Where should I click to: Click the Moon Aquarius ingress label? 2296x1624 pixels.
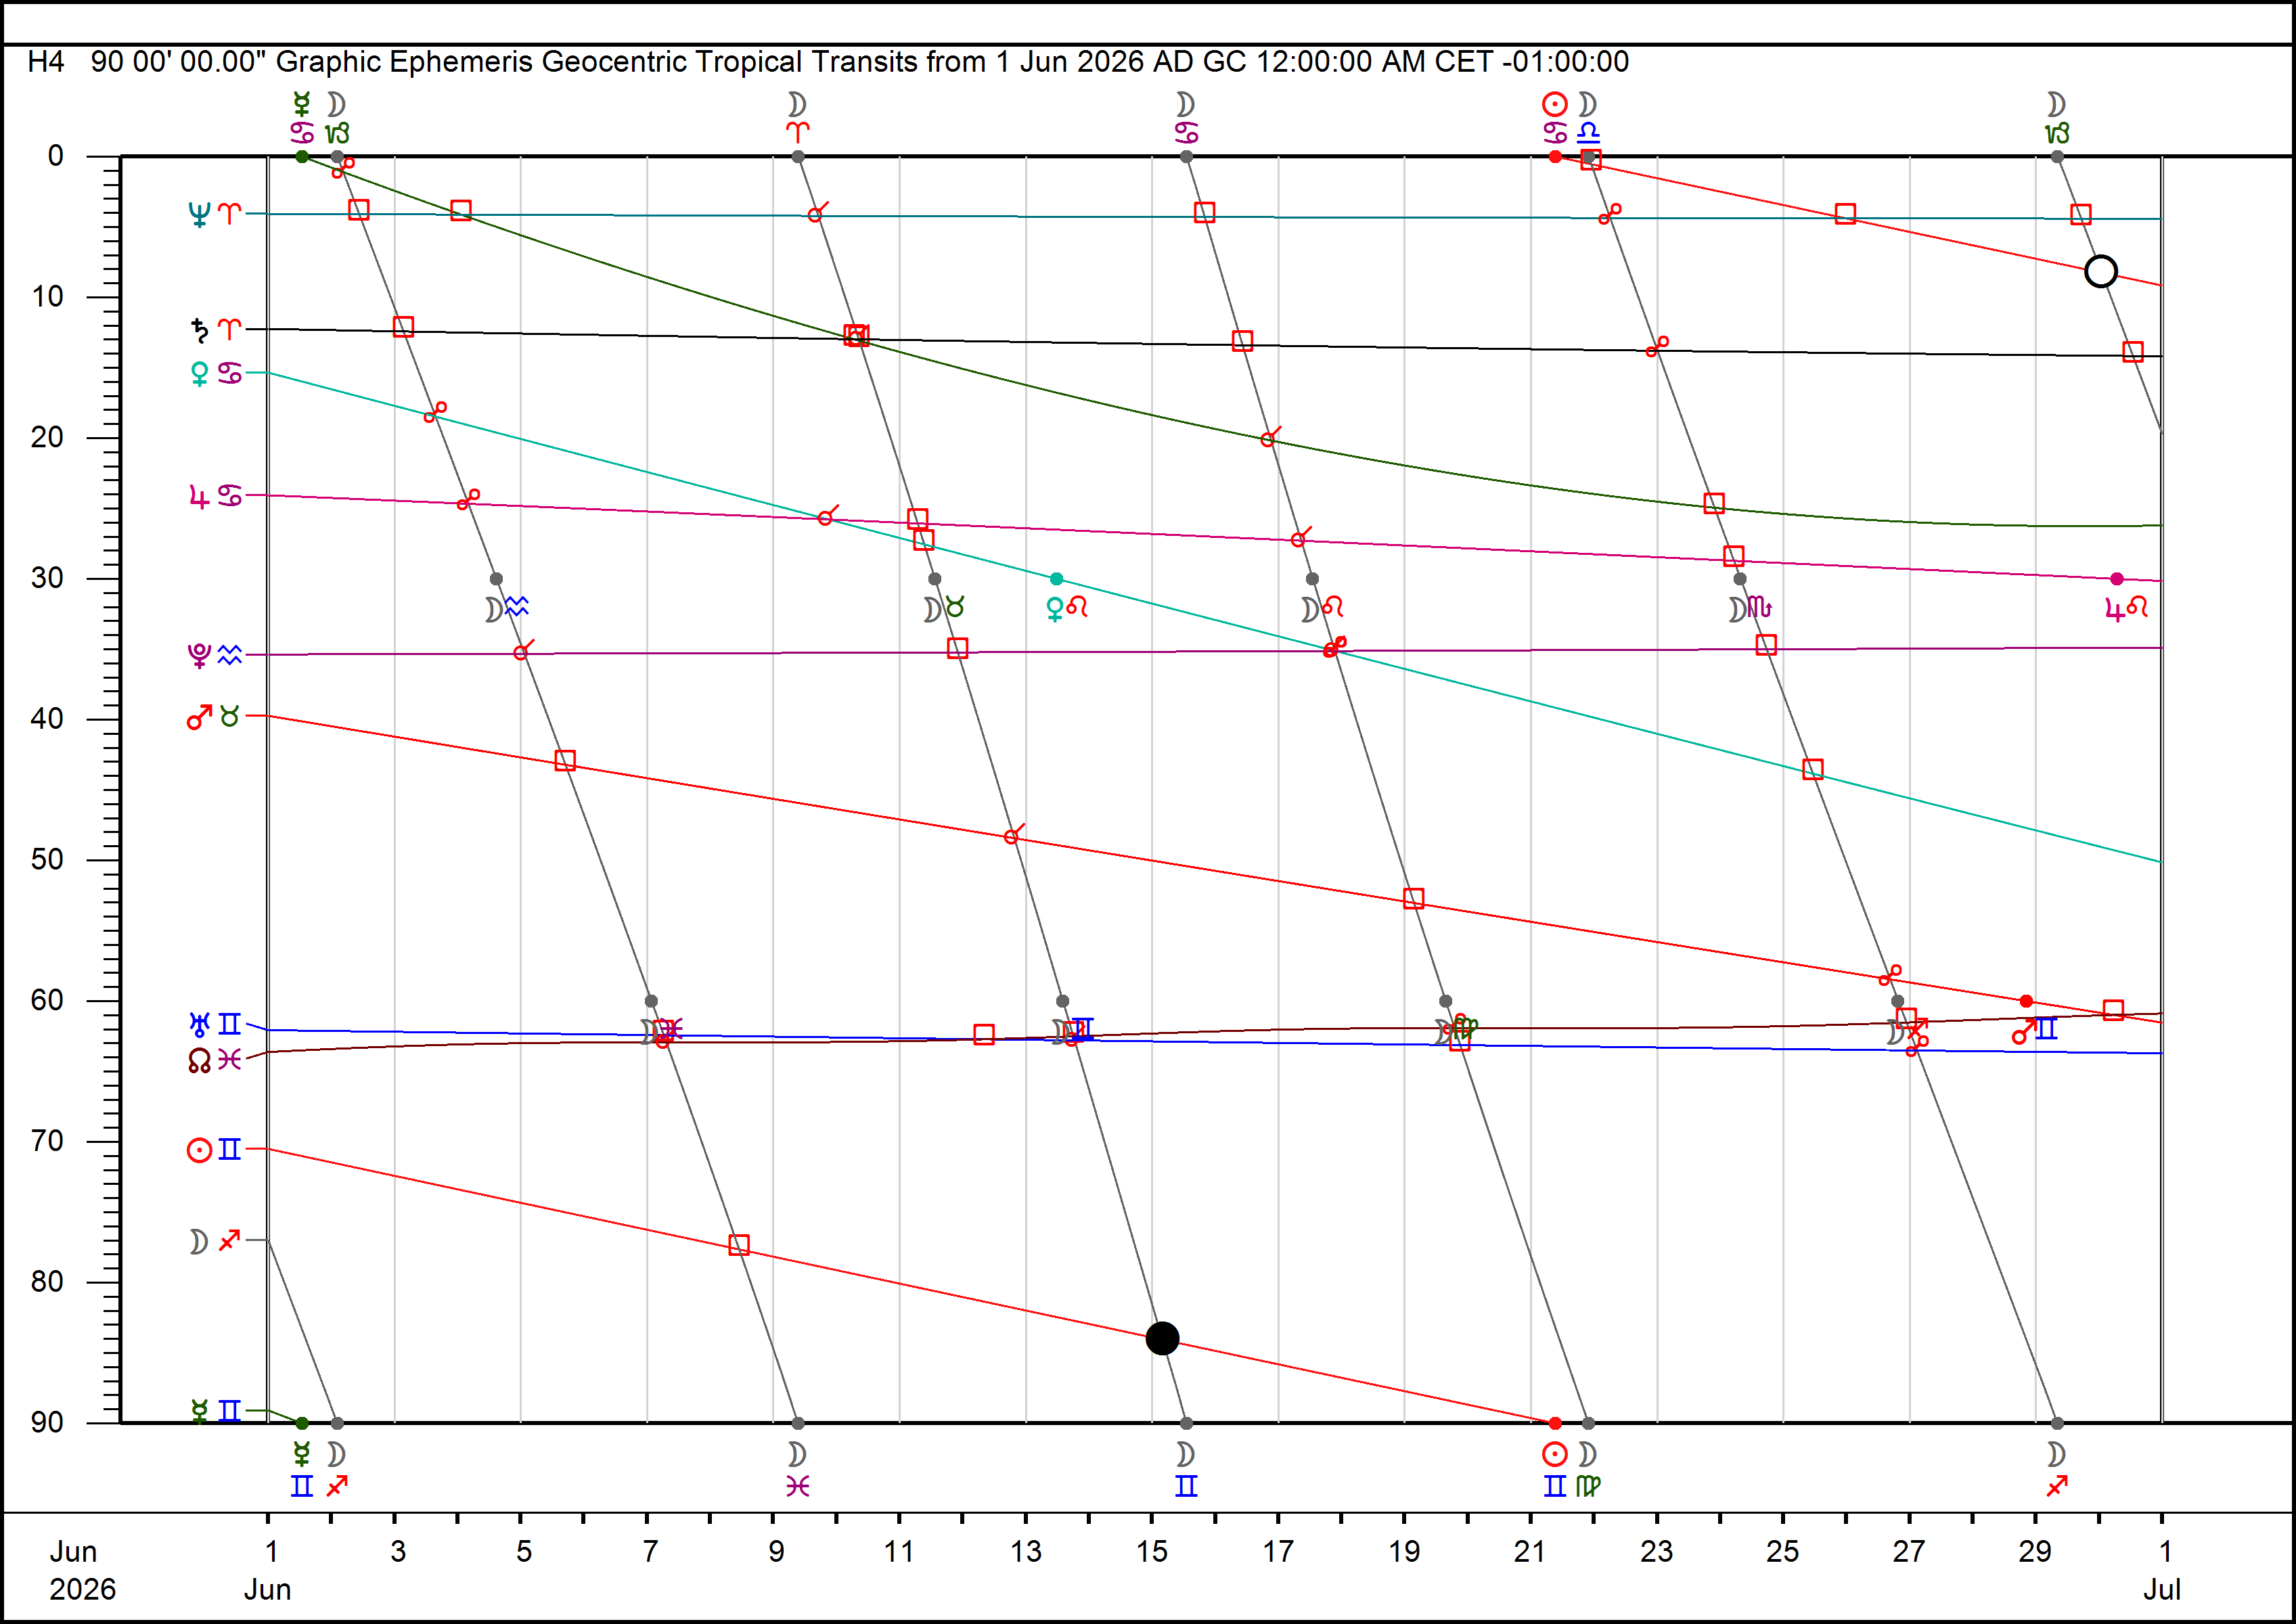click(x=507, y=608)
